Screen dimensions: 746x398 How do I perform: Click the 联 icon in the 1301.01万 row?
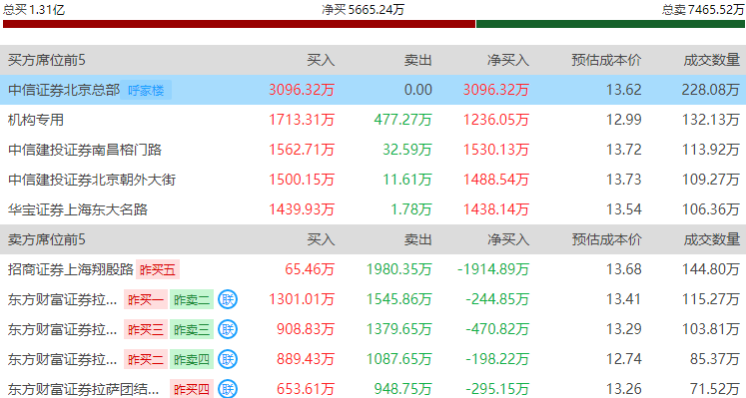[228, 299]
